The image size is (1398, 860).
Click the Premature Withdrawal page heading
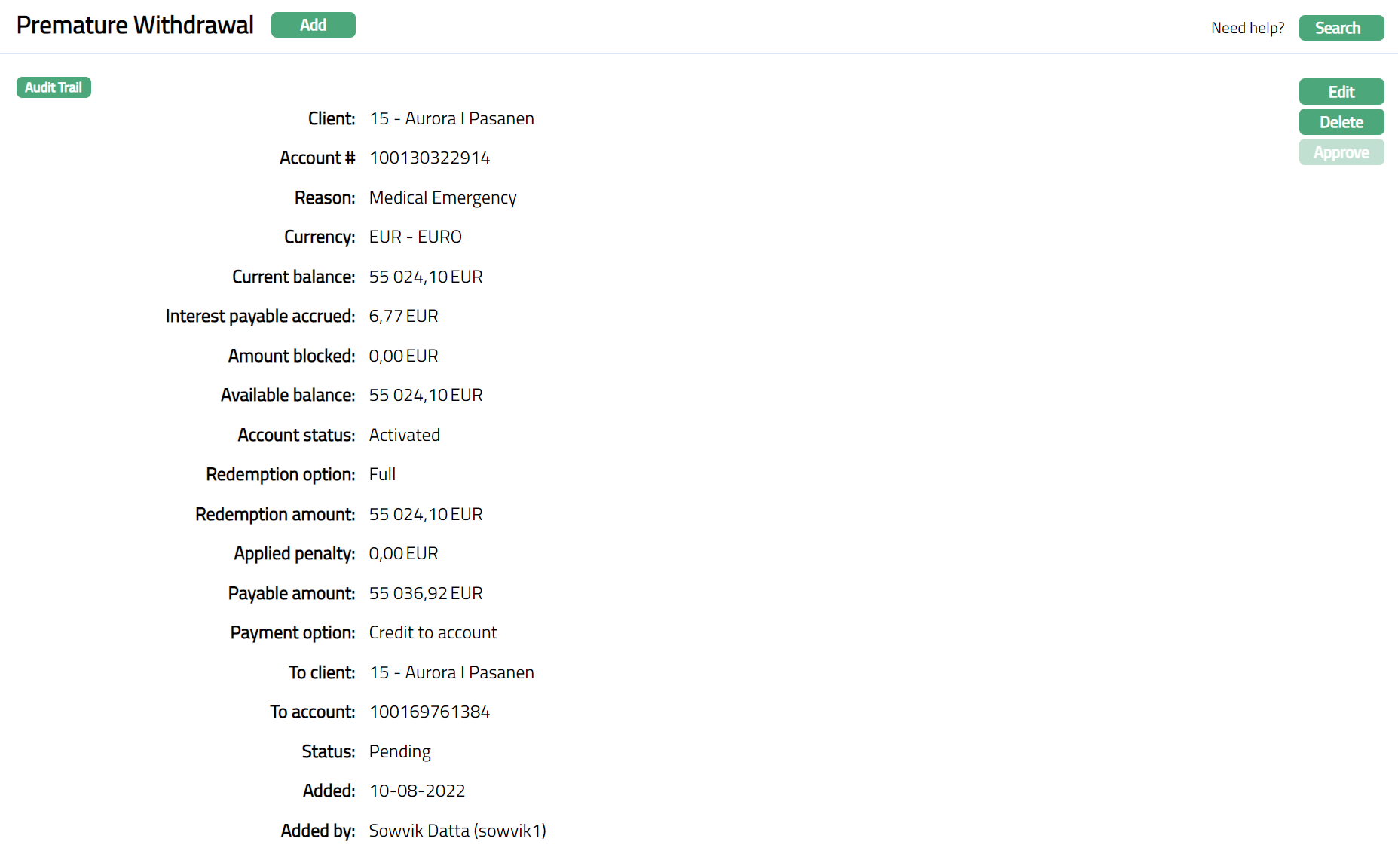click(135, 25)
